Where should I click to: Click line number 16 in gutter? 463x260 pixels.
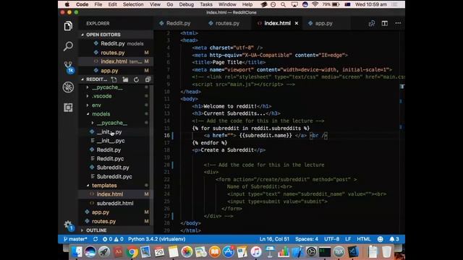click(166, 136)
